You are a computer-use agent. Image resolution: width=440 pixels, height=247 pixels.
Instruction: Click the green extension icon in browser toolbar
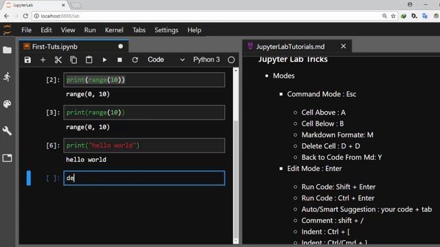[x=404, y=16]
